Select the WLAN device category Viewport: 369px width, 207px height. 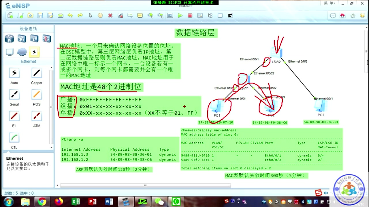[34, 38]
